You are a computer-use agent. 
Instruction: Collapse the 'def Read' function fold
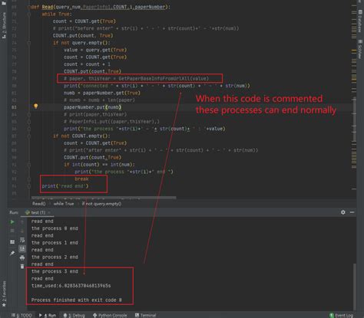point(29,7)
